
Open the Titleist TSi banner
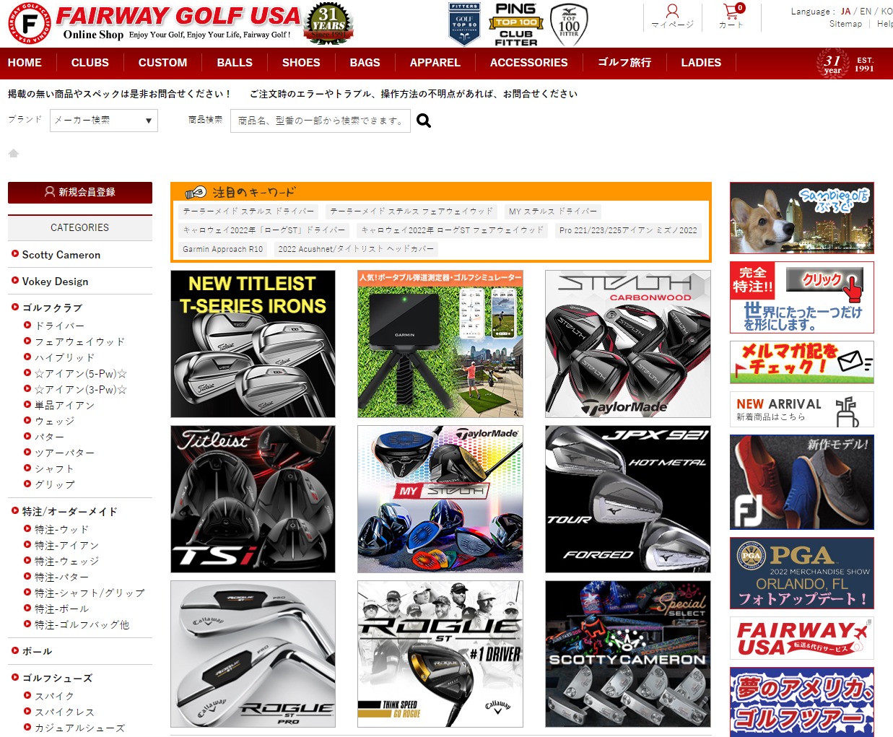pos(253,499)
